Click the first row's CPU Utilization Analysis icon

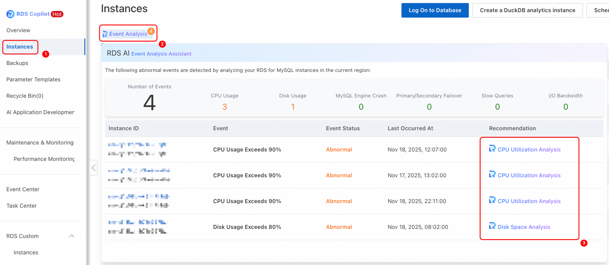coord(492,148)
